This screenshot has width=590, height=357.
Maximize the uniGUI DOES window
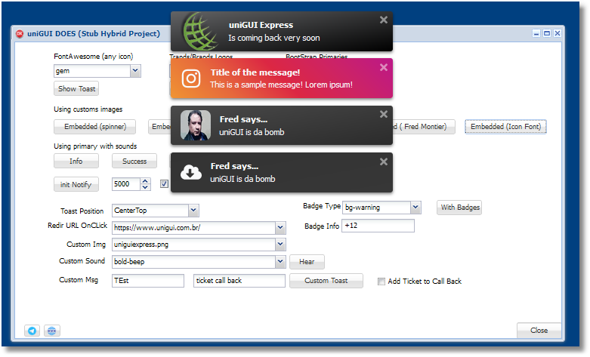[547, 33]
